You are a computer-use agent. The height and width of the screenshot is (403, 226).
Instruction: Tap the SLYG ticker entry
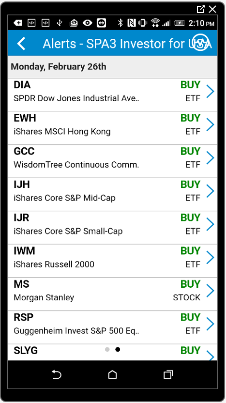point(26,351)
